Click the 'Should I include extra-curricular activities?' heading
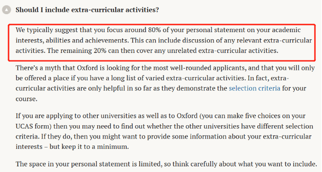Image resolution: width=322 pixels, height=172 pixels. (87, 9)
